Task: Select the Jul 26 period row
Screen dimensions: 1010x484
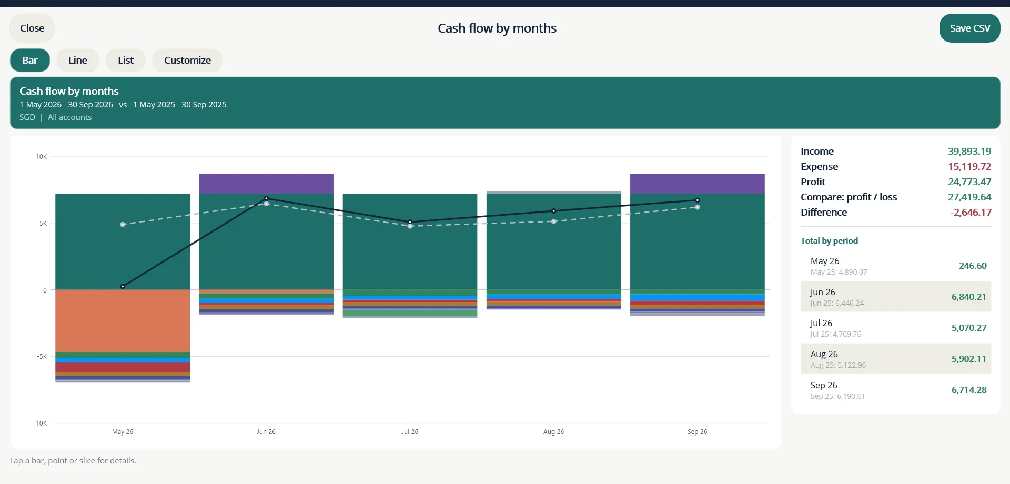Action: point(896,328)
